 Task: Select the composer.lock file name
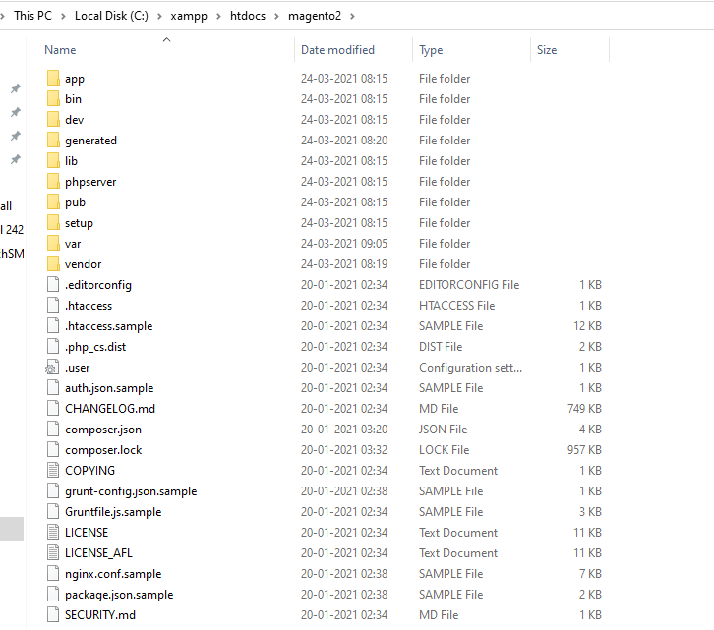click(x=103, y=450)
